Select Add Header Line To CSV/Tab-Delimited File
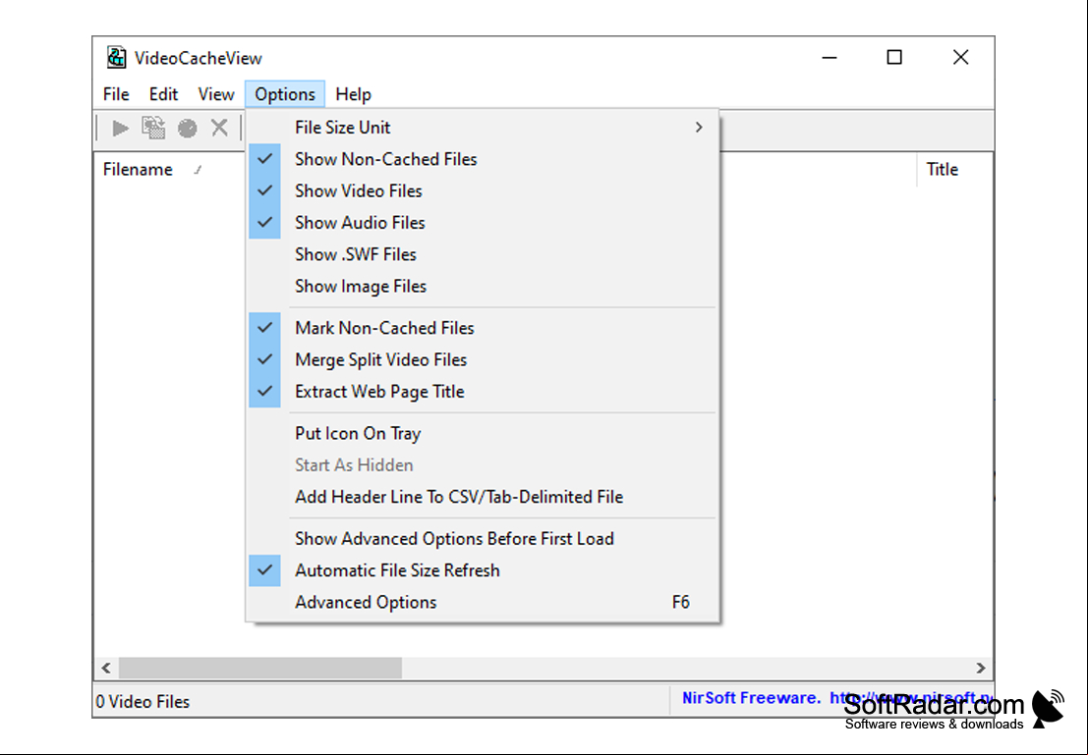This screenshot has width=1088, height=755. click(x=483, y=498)
